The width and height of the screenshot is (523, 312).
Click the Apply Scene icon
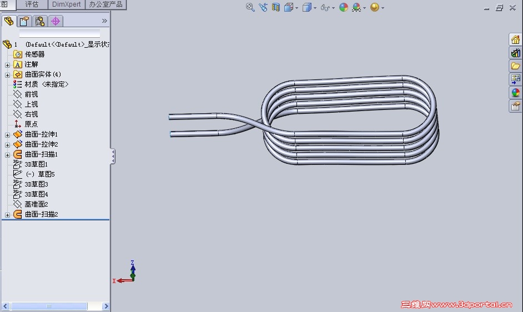click(x=356, y=7)
